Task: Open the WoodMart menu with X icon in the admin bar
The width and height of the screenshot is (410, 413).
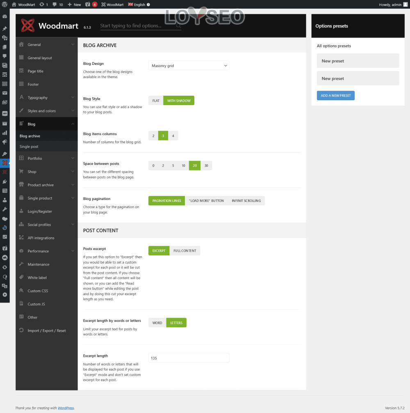Action: pos(112,5)
